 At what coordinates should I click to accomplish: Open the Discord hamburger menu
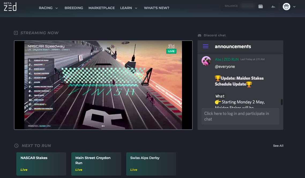206,46
